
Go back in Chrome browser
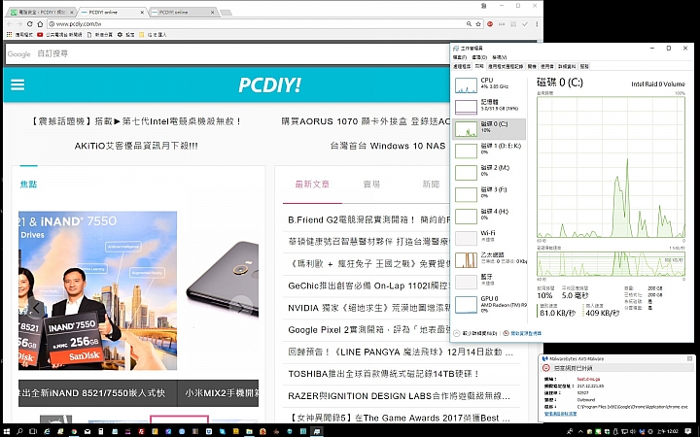coord(10,24)
